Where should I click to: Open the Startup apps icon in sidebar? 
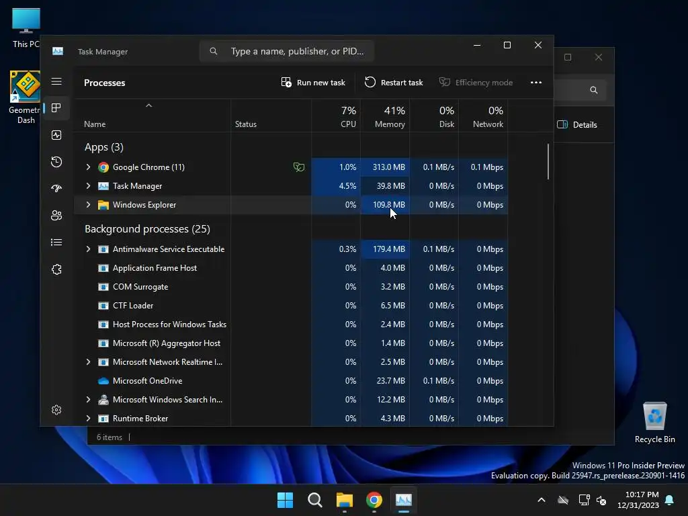(x=56, y=189)
